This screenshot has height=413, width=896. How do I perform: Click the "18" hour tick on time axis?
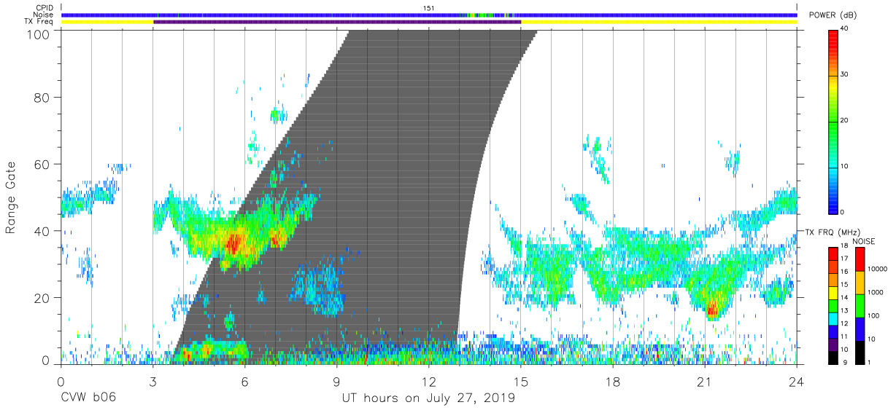pos(613,381)
